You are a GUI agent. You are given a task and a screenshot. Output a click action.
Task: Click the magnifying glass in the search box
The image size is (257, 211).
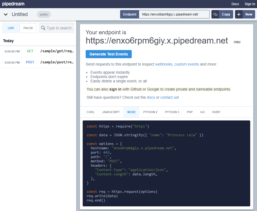pos(43,28)
